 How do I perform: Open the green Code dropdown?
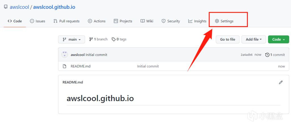(278, 40)
